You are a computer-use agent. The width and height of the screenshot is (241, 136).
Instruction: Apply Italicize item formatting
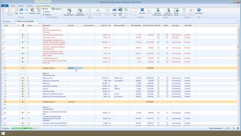[x=46, y=12]
